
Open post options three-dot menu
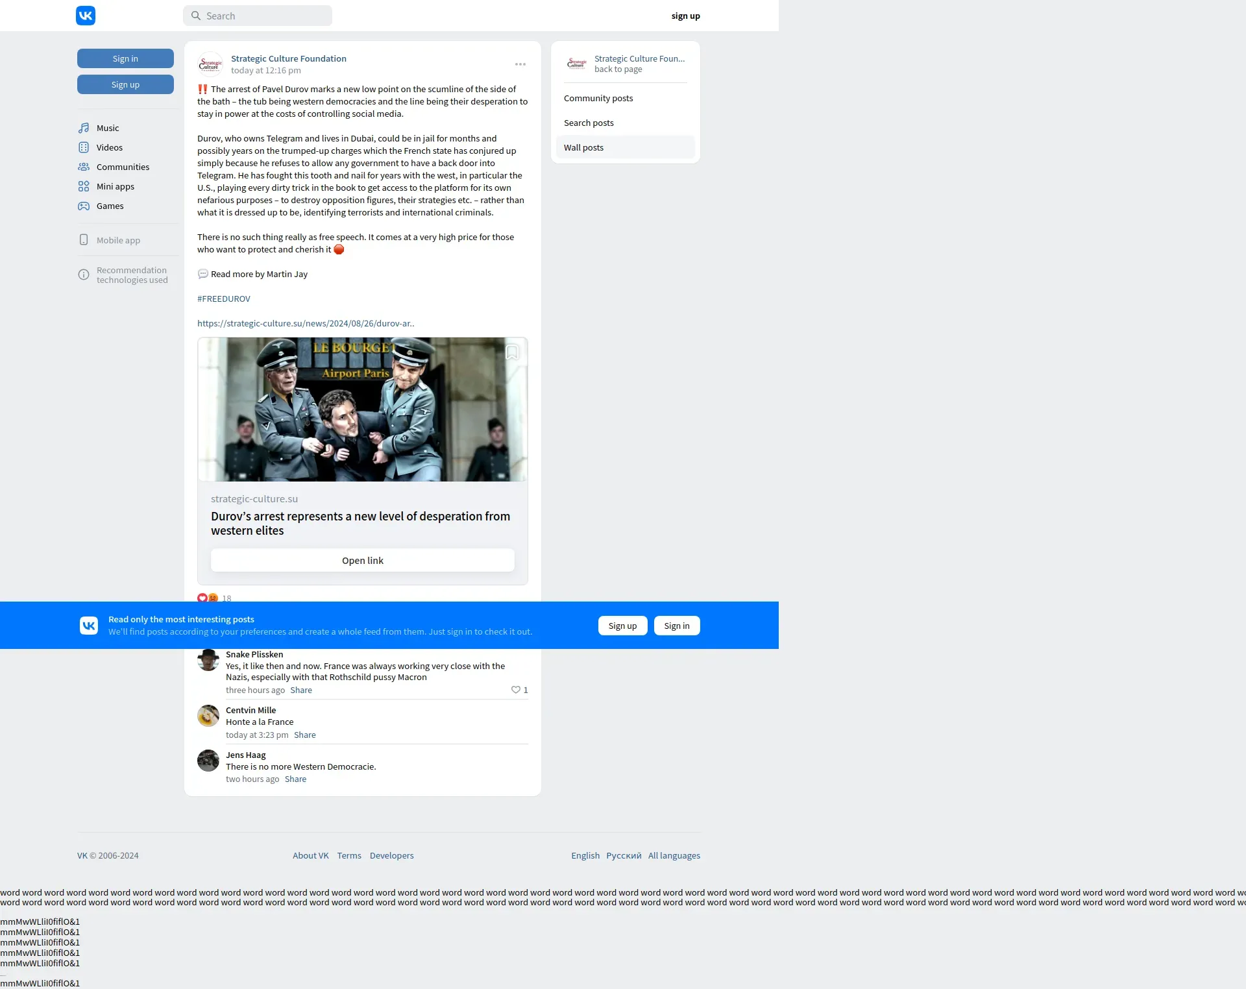pyautogui.click(x=520, y=64)
